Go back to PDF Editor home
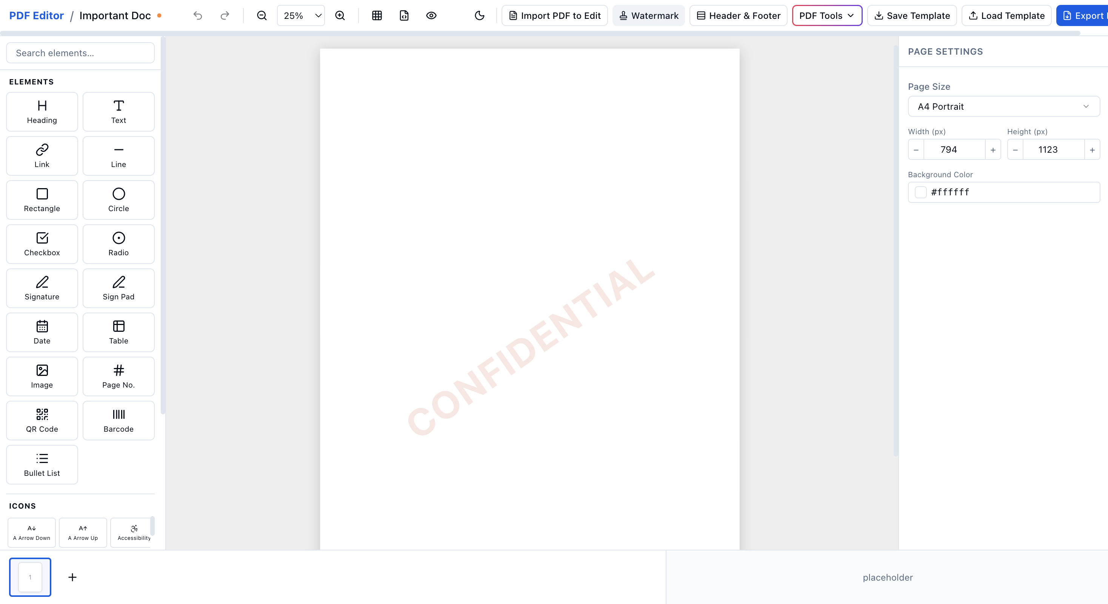The width and height of the screenshot is (1108, 604). pos(36,15)
